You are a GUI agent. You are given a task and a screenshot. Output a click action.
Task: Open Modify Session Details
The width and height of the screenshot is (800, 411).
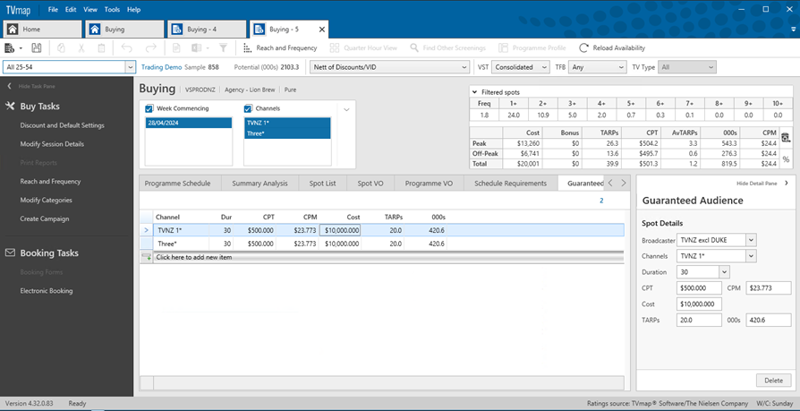click(x=52, y=144)
